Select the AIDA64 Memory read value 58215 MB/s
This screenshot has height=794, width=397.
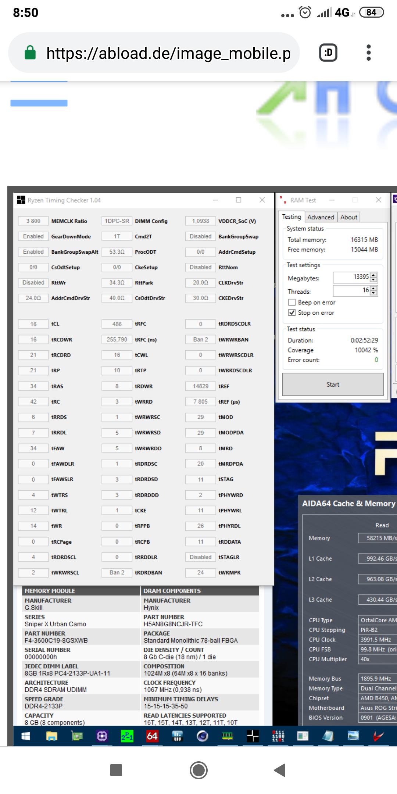tap(378, 538)
